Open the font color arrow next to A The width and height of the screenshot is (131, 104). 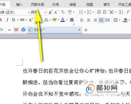pyautogui.click(x=67, y=20)
